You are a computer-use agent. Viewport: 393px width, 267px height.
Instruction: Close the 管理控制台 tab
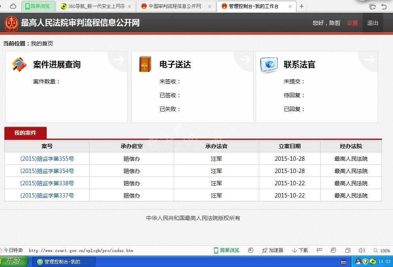click(290, 6)
